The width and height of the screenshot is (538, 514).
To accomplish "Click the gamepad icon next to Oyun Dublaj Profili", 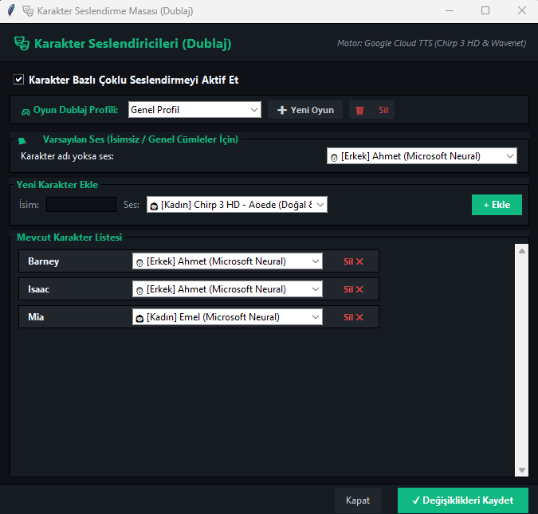I will point(26,112).
